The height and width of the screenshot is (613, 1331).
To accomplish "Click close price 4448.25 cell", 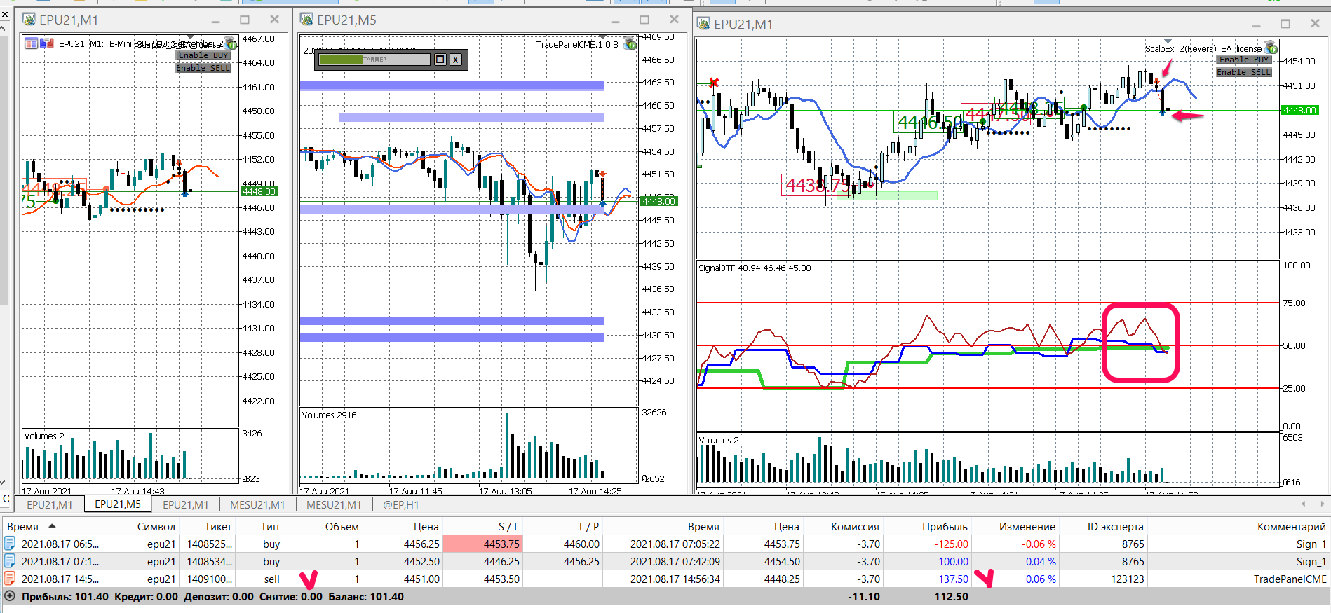I will click(x=764, y=579).
